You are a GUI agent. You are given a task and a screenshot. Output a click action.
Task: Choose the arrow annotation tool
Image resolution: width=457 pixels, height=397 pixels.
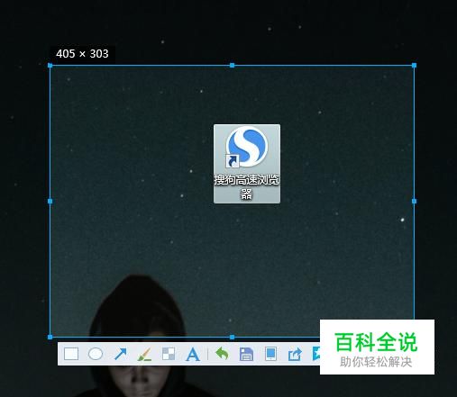121,354
